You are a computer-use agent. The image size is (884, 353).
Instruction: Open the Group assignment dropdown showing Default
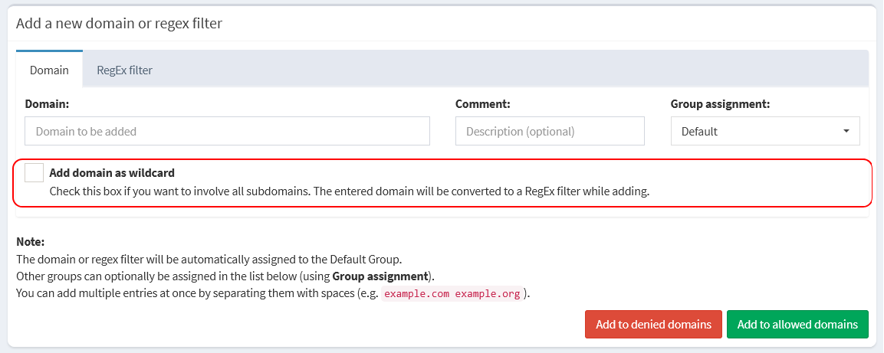(764, 131)
